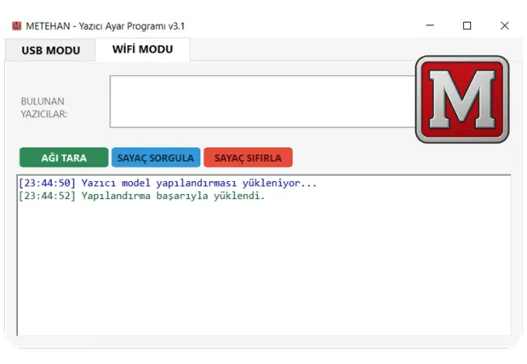Click the 23:44:52 timestamp in log
The height and width of the screenshot is (364, 527).
point(47,196)
